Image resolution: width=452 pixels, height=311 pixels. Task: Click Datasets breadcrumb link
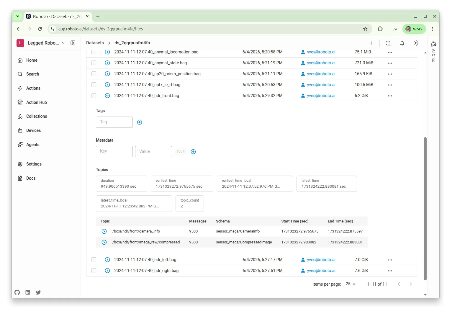tap(95, 43)
